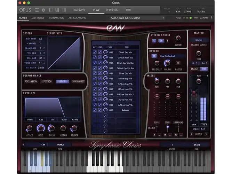Click the Stage mic volume fader
232x174 pixels.
coord(168,96)
